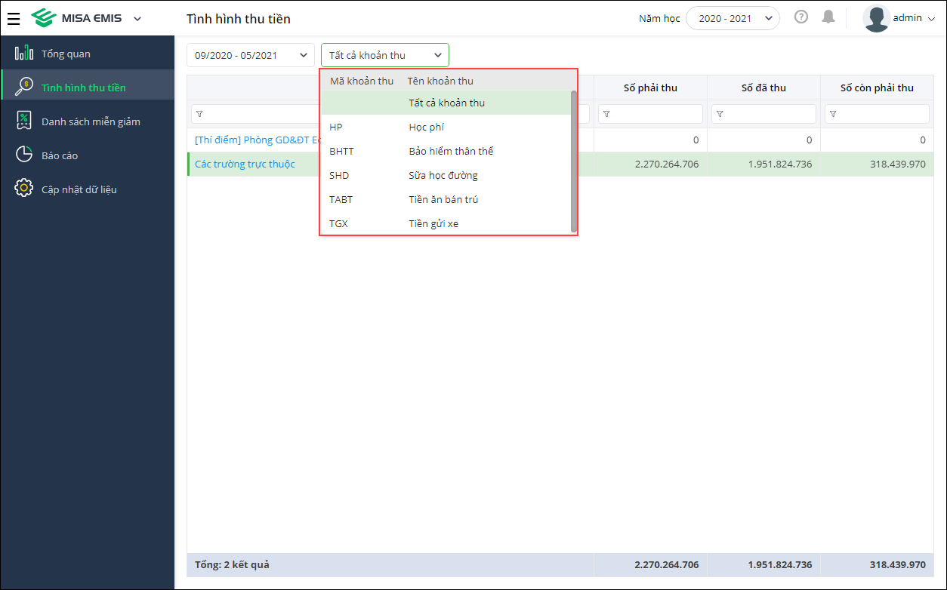This screenshot has height=590, width=947.
Task: Click the Tình hình thu tiền magnifier icon
Action: point(24,85)
